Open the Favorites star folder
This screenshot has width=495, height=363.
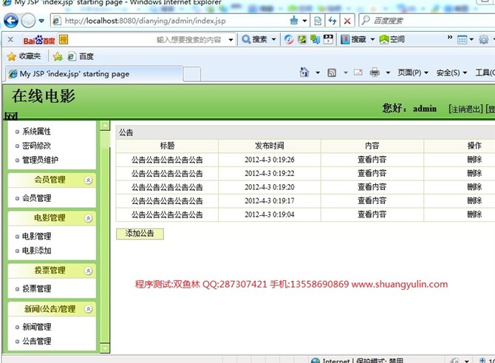(24, 56)
